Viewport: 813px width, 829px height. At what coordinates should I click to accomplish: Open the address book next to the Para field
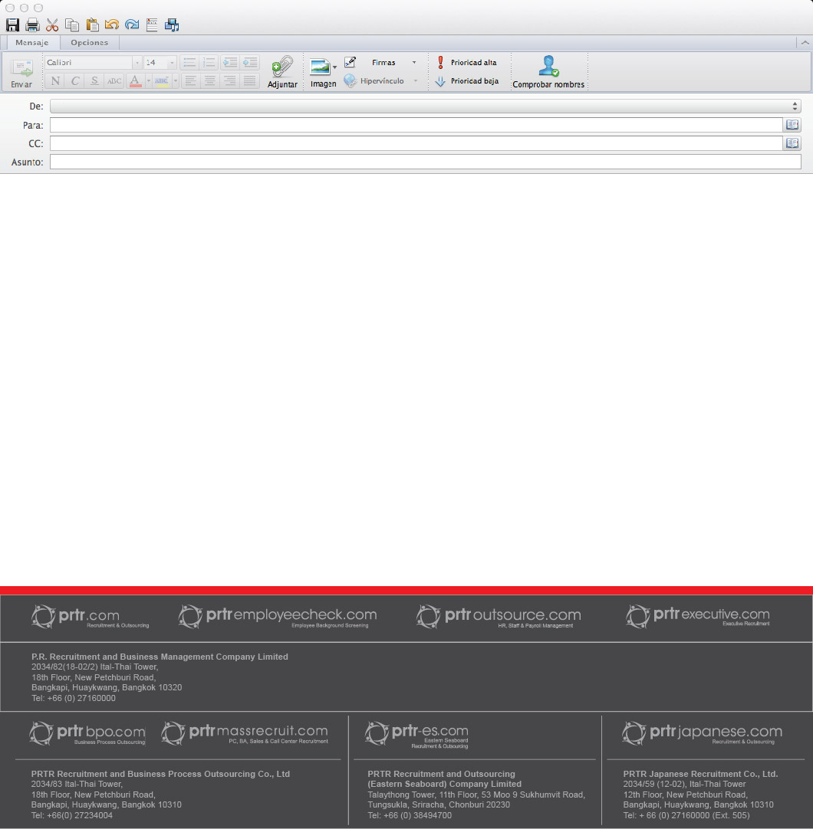click(792, 125)
